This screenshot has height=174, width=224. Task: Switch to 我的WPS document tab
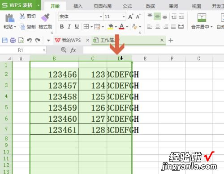tap(68, 40)
